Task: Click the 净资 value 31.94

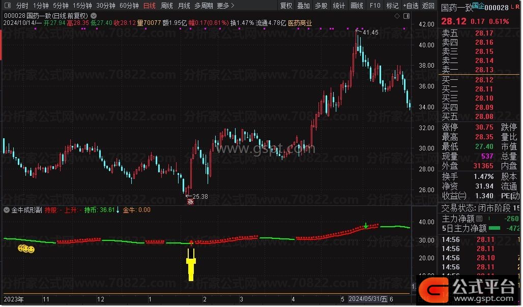Action: click(484, 186)
